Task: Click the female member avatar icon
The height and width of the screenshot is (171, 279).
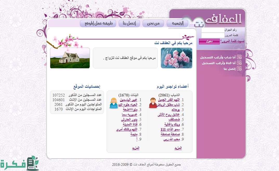Action: (113, 103)
